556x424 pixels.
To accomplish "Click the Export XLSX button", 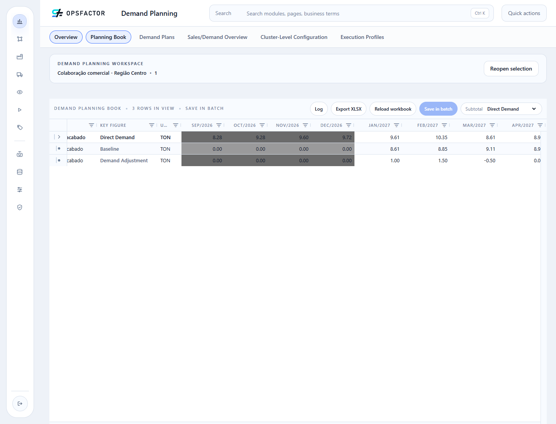I will click(x=349, y=109).
